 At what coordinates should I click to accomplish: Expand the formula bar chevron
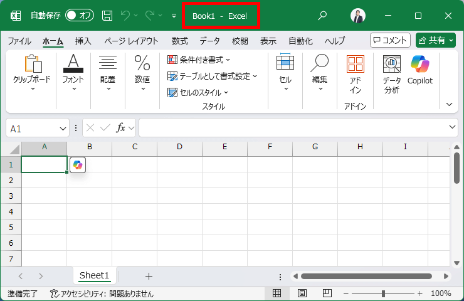tap(452, 127)
